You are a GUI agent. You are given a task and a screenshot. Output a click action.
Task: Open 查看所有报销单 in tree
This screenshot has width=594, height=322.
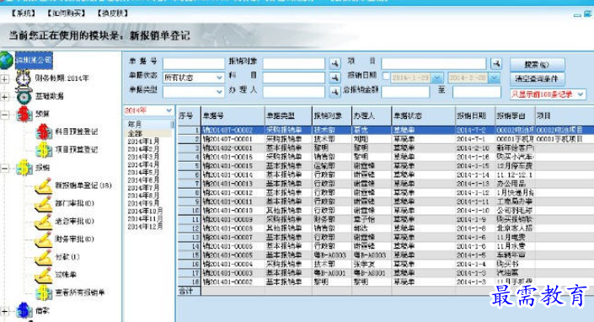pyautogui.click(x=80, y=292)
